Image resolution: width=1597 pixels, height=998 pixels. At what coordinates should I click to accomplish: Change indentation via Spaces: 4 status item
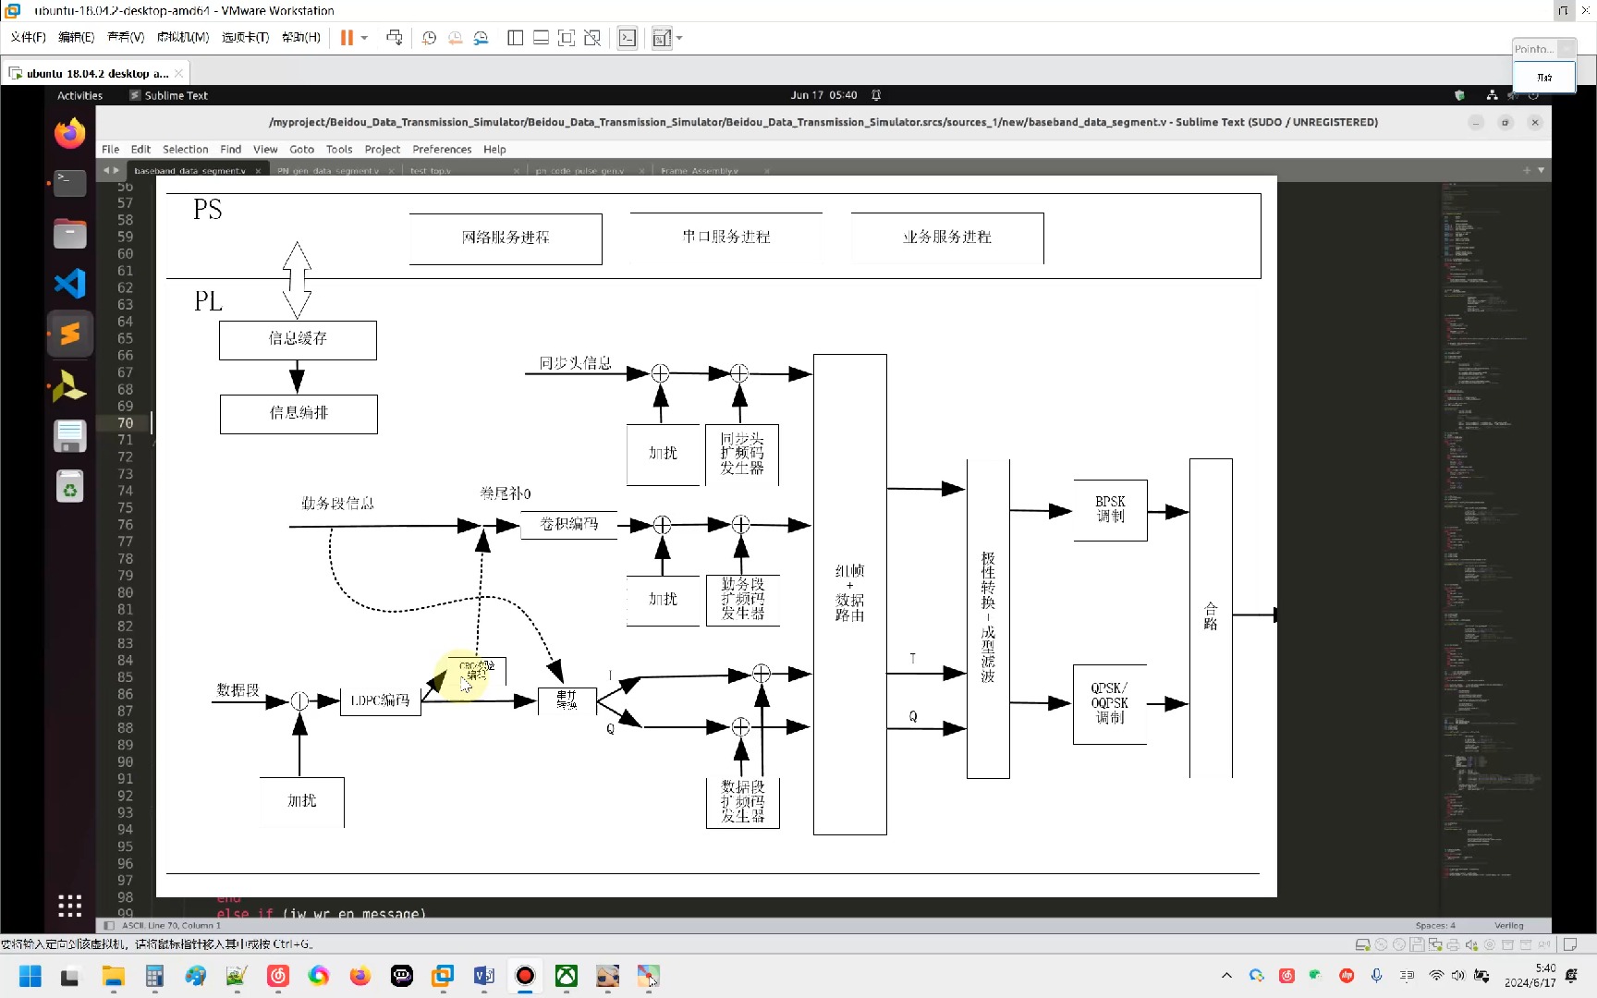coord(1435,925)
